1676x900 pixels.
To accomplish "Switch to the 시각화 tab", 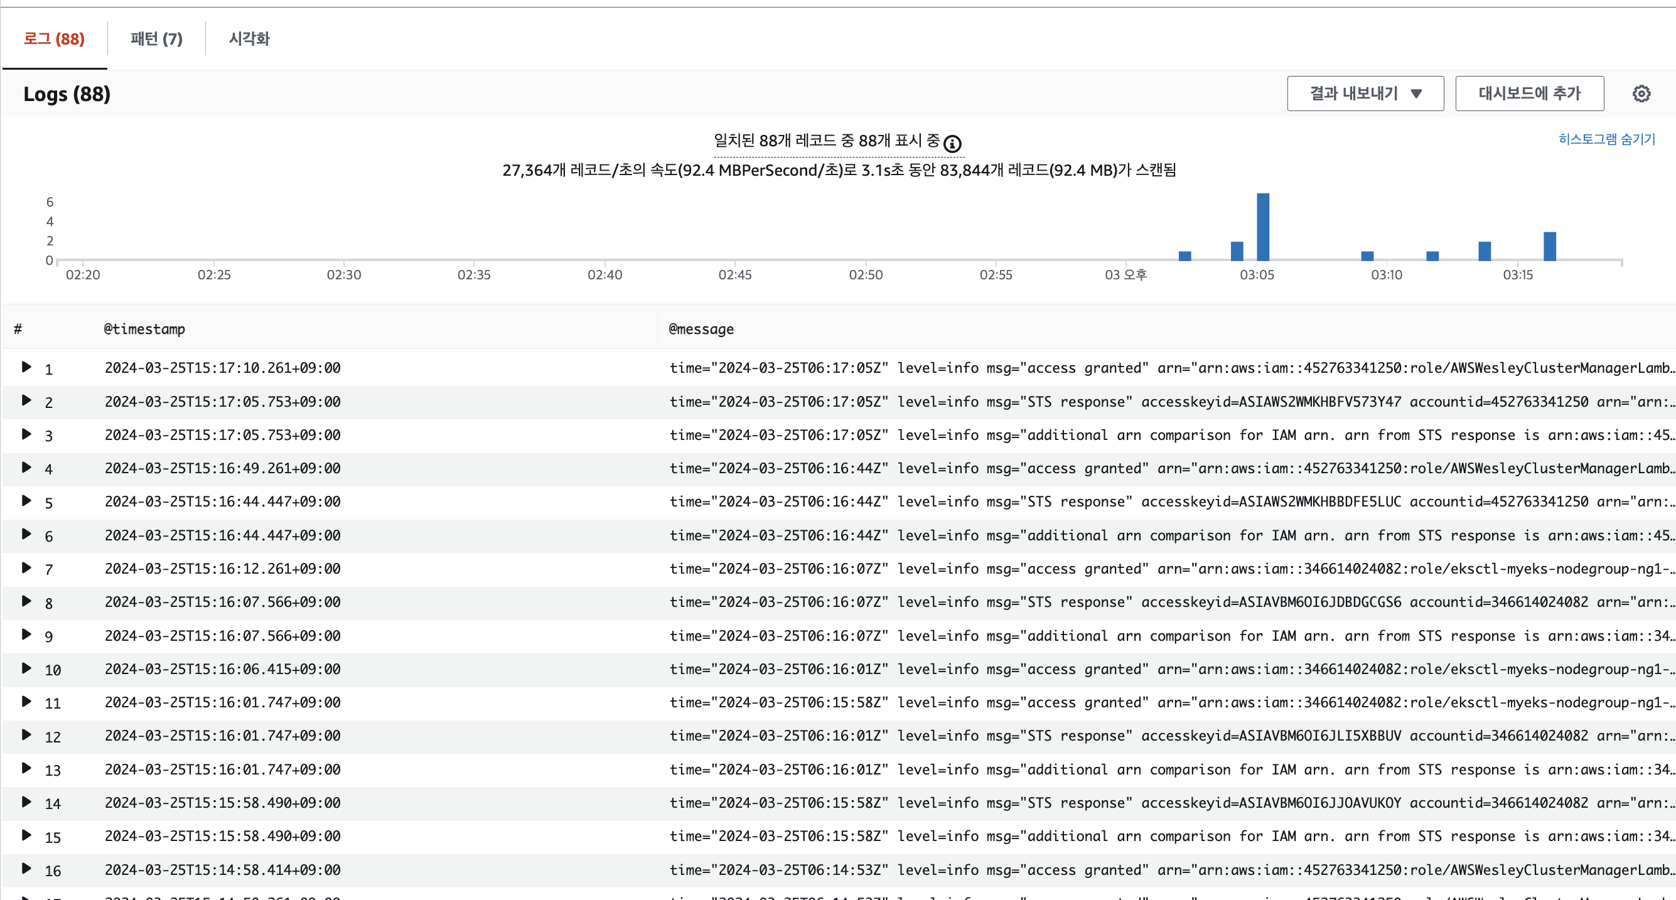I will (249, 39).
